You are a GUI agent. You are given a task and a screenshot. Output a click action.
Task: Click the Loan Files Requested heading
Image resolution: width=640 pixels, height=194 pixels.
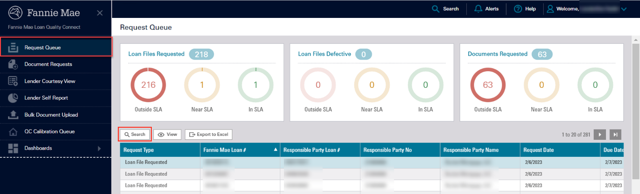[x=156, y=54]
